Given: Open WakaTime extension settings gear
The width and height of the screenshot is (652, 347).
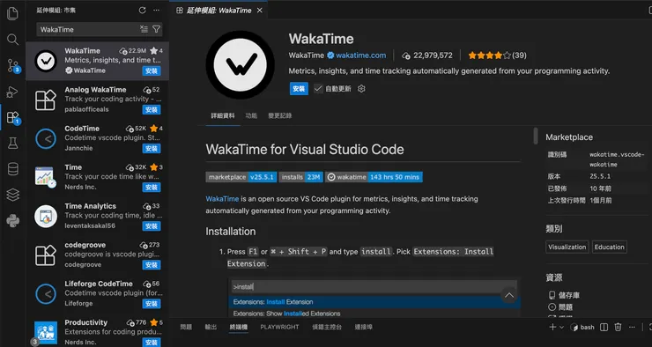Looking at the screenshot, I should [361, 89].
